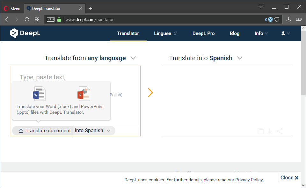The width and height of the screenshot is (306, 188).
Task: Copy translation with the copy icon
Action: pyautogui.click(x=260, y=131)
